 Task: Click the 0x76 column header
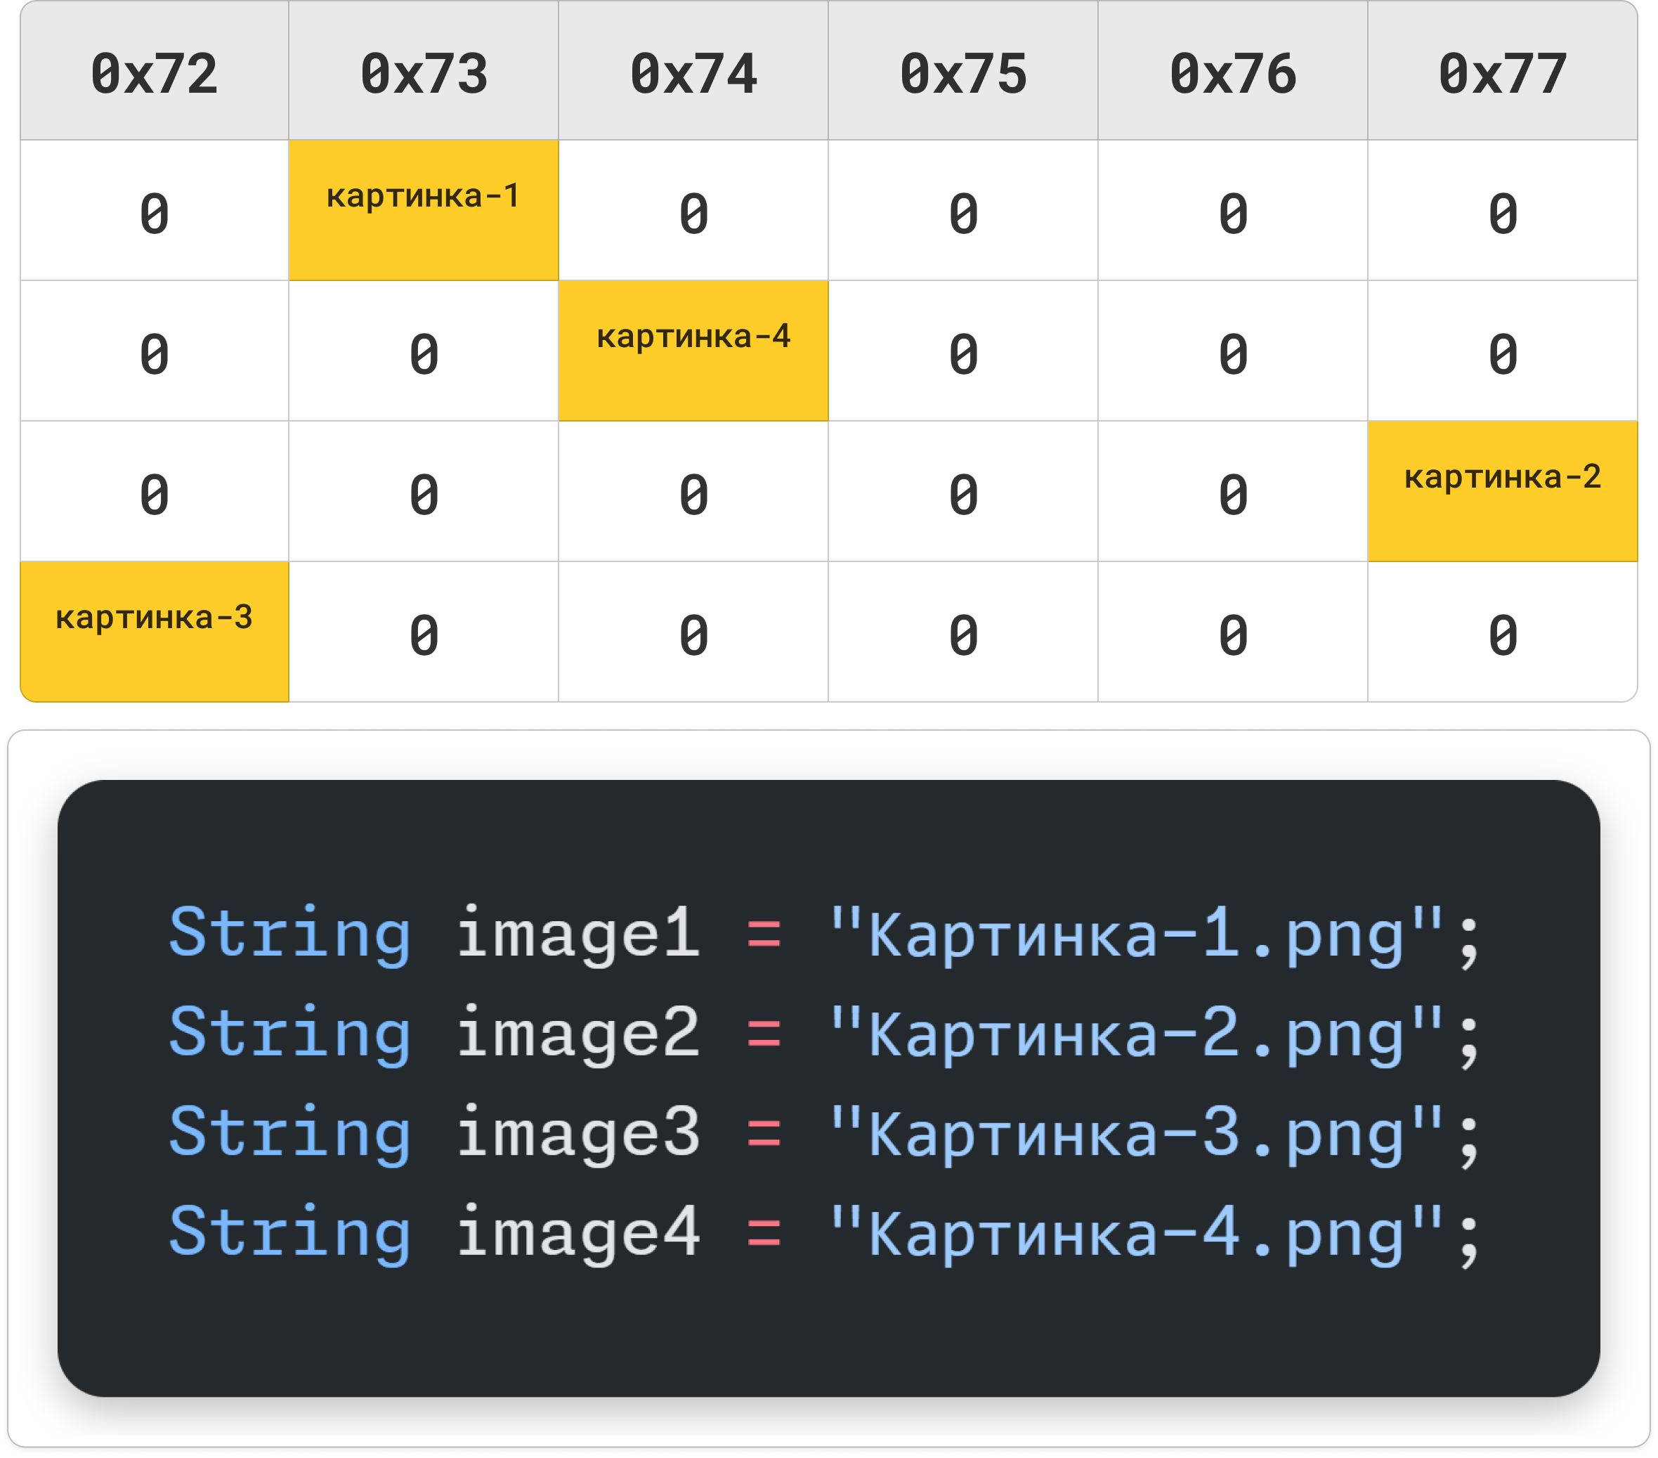pos(1233,73)
